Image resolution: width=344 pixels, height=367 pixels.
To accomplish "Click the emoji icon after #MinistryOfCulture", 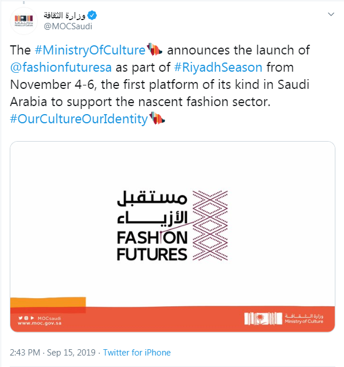I will [x=154, y=50].
